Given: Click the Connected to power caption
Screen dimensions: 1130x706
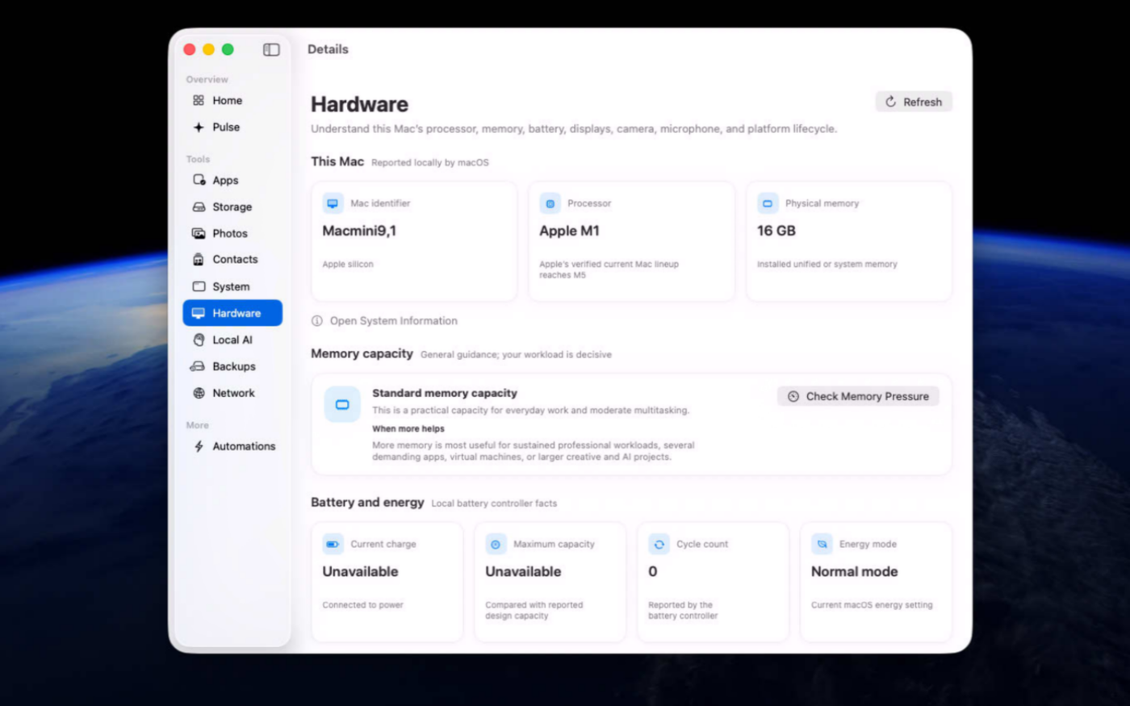Looking at the screenshot, I should pyautogui.click(x=362, y=605).
